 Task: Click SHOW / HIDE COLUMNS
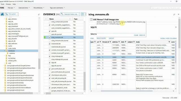(169, 38)
